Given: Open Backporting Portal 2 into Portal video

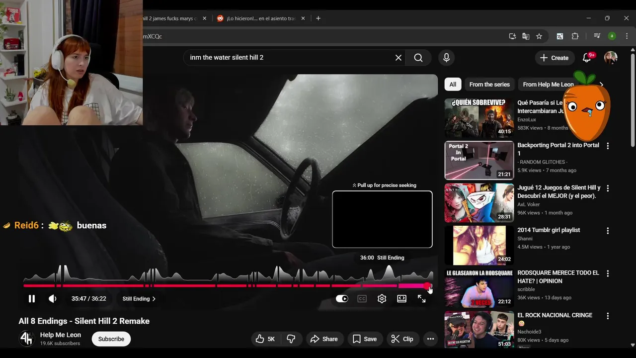Looking at the screenshot, I should [558, 149].
